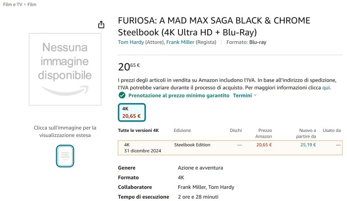Click the 31 dicembre 2024 release date

(142, 151)
